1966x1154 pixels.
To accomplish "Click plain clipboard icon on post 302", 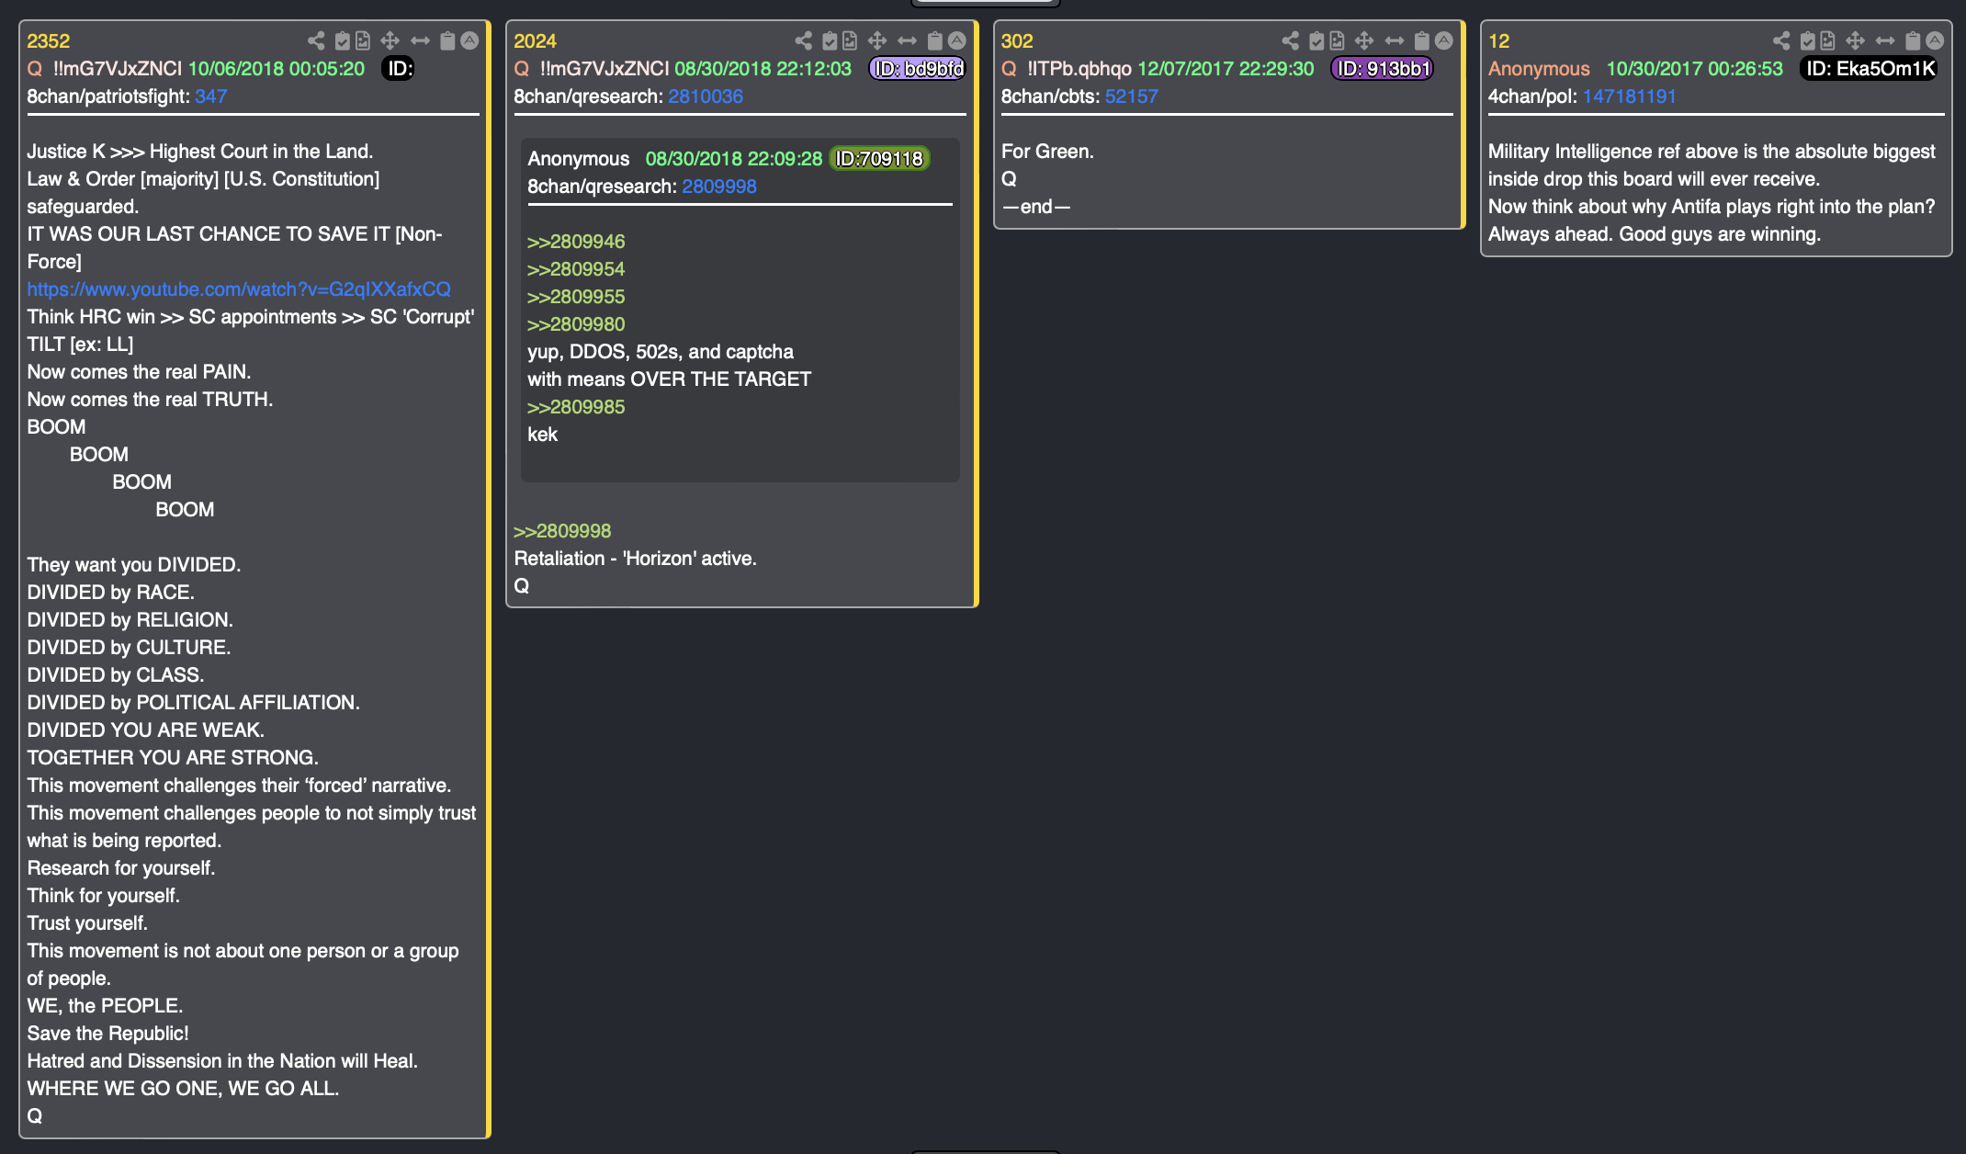I will 1421,40.
